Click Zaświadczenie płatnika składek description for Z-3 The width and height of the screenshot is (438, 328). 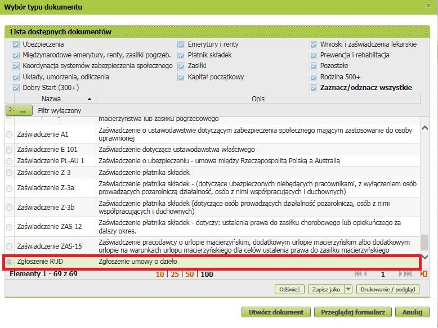click(x=144, y=173)
